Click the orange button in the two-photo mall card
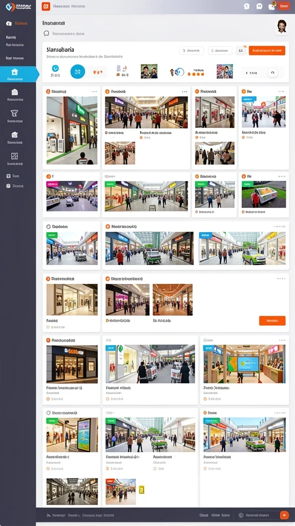This screenshot has width=295, height=526. pos(272,321)
